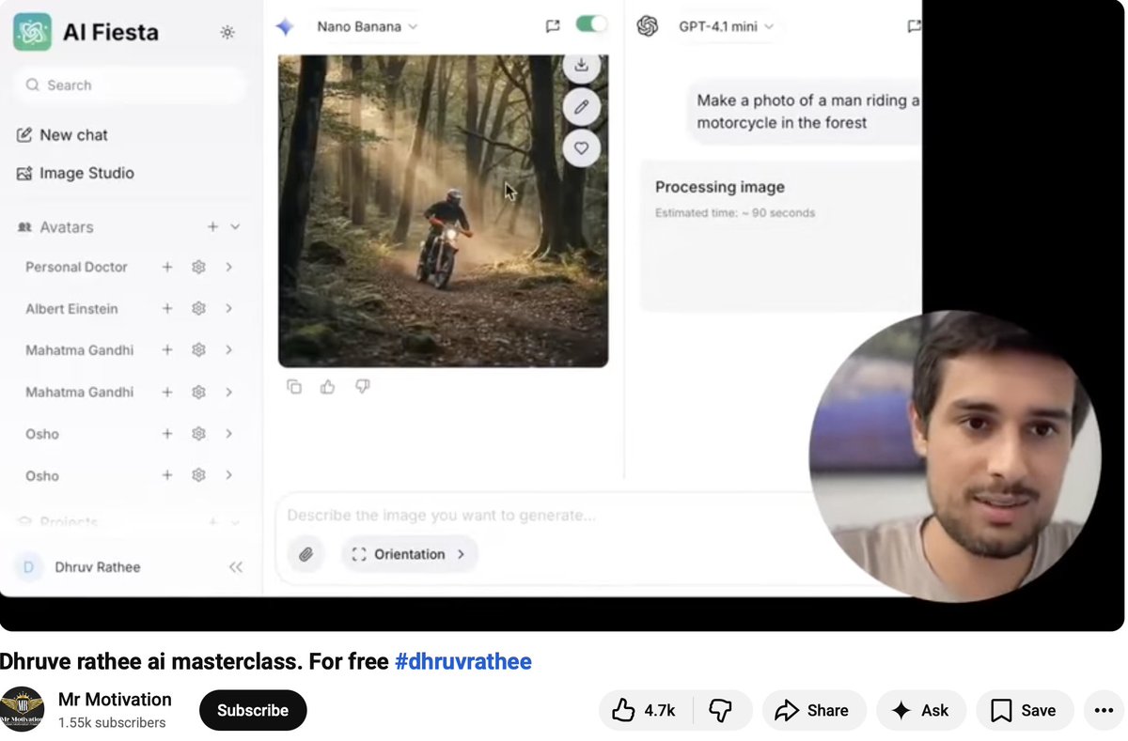Click the Ask button

920,711
